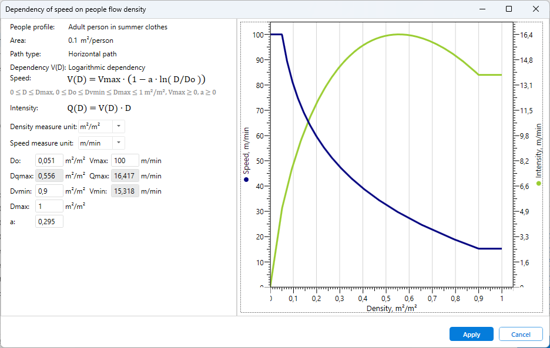Image resolution: width=550 pixels, height=348 pixels.
Task: Minimize the dependency dialog window
Action: 482,9
